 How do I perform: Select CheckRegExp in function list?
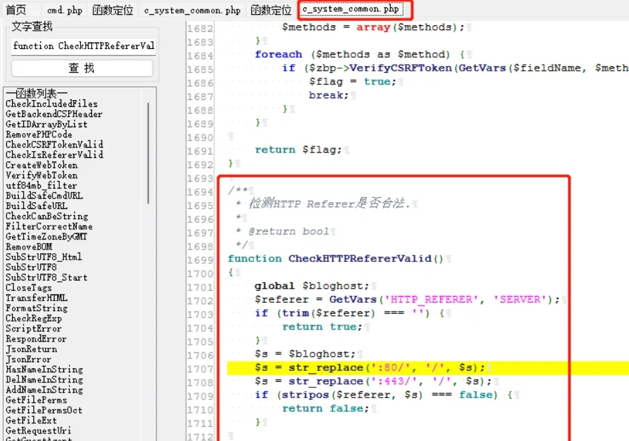(34, 318)
